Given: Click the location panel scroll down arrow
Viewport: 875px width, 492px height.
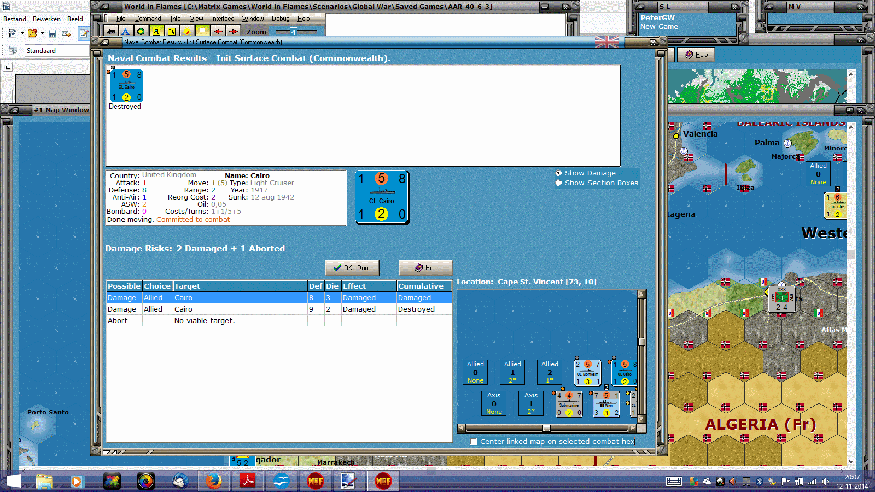Looking at the screenshot, I should click(642, 419).
